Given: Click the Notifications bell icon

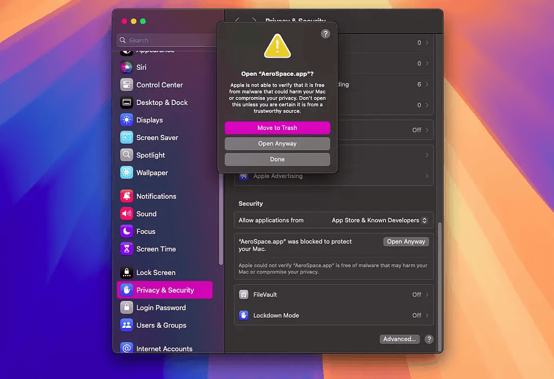Looking at the screenshot, I should 127,196.
